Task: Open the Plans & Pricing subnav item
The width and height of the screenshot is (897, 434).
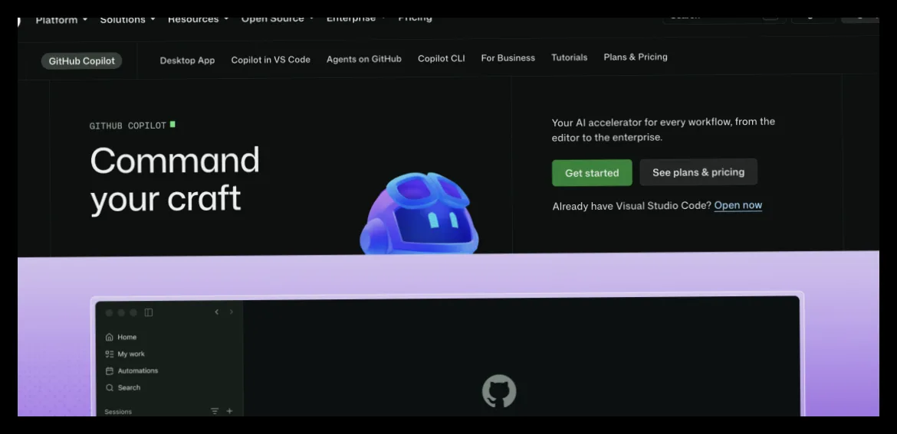Action: 636,57
